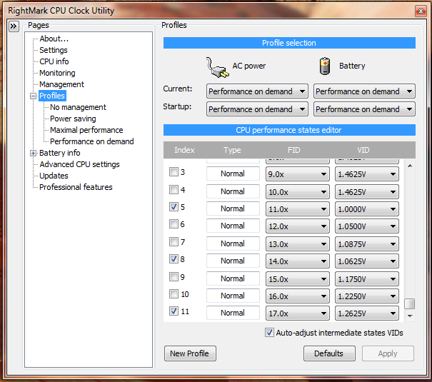432x382 pixels.
Task: Click the states list scrollbar thumb
Action: coord(410,303)
